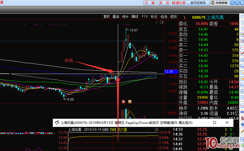The width and height of the screenshot is (244, 151).
Task: Open the wavy indicator lines sidebar icon
Action: (x=242, y=106)
